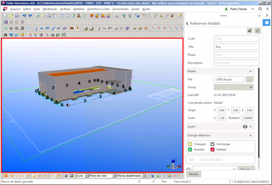The width and height of the screenshot is (272, 185).
Task: Click the blue cube side pane icon
Action: click(267, 23)
